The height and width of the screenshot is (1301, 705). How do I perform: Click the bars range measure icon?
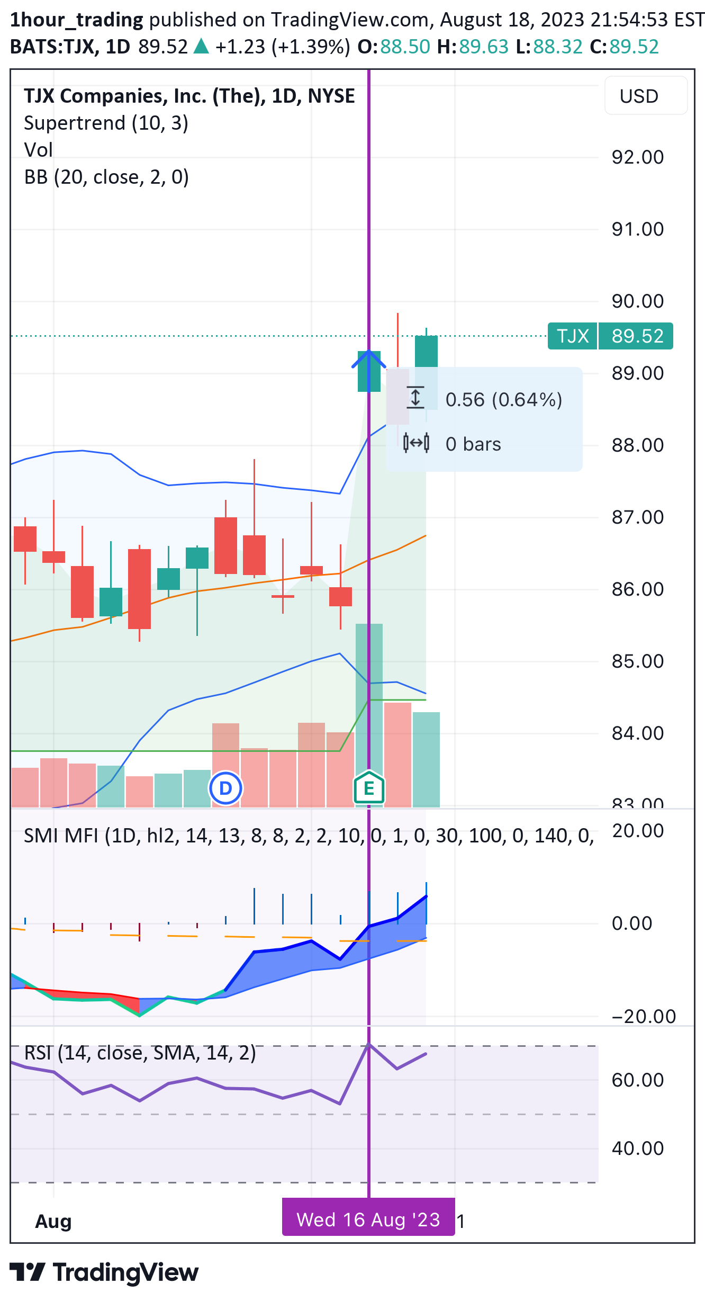[416, 443]
